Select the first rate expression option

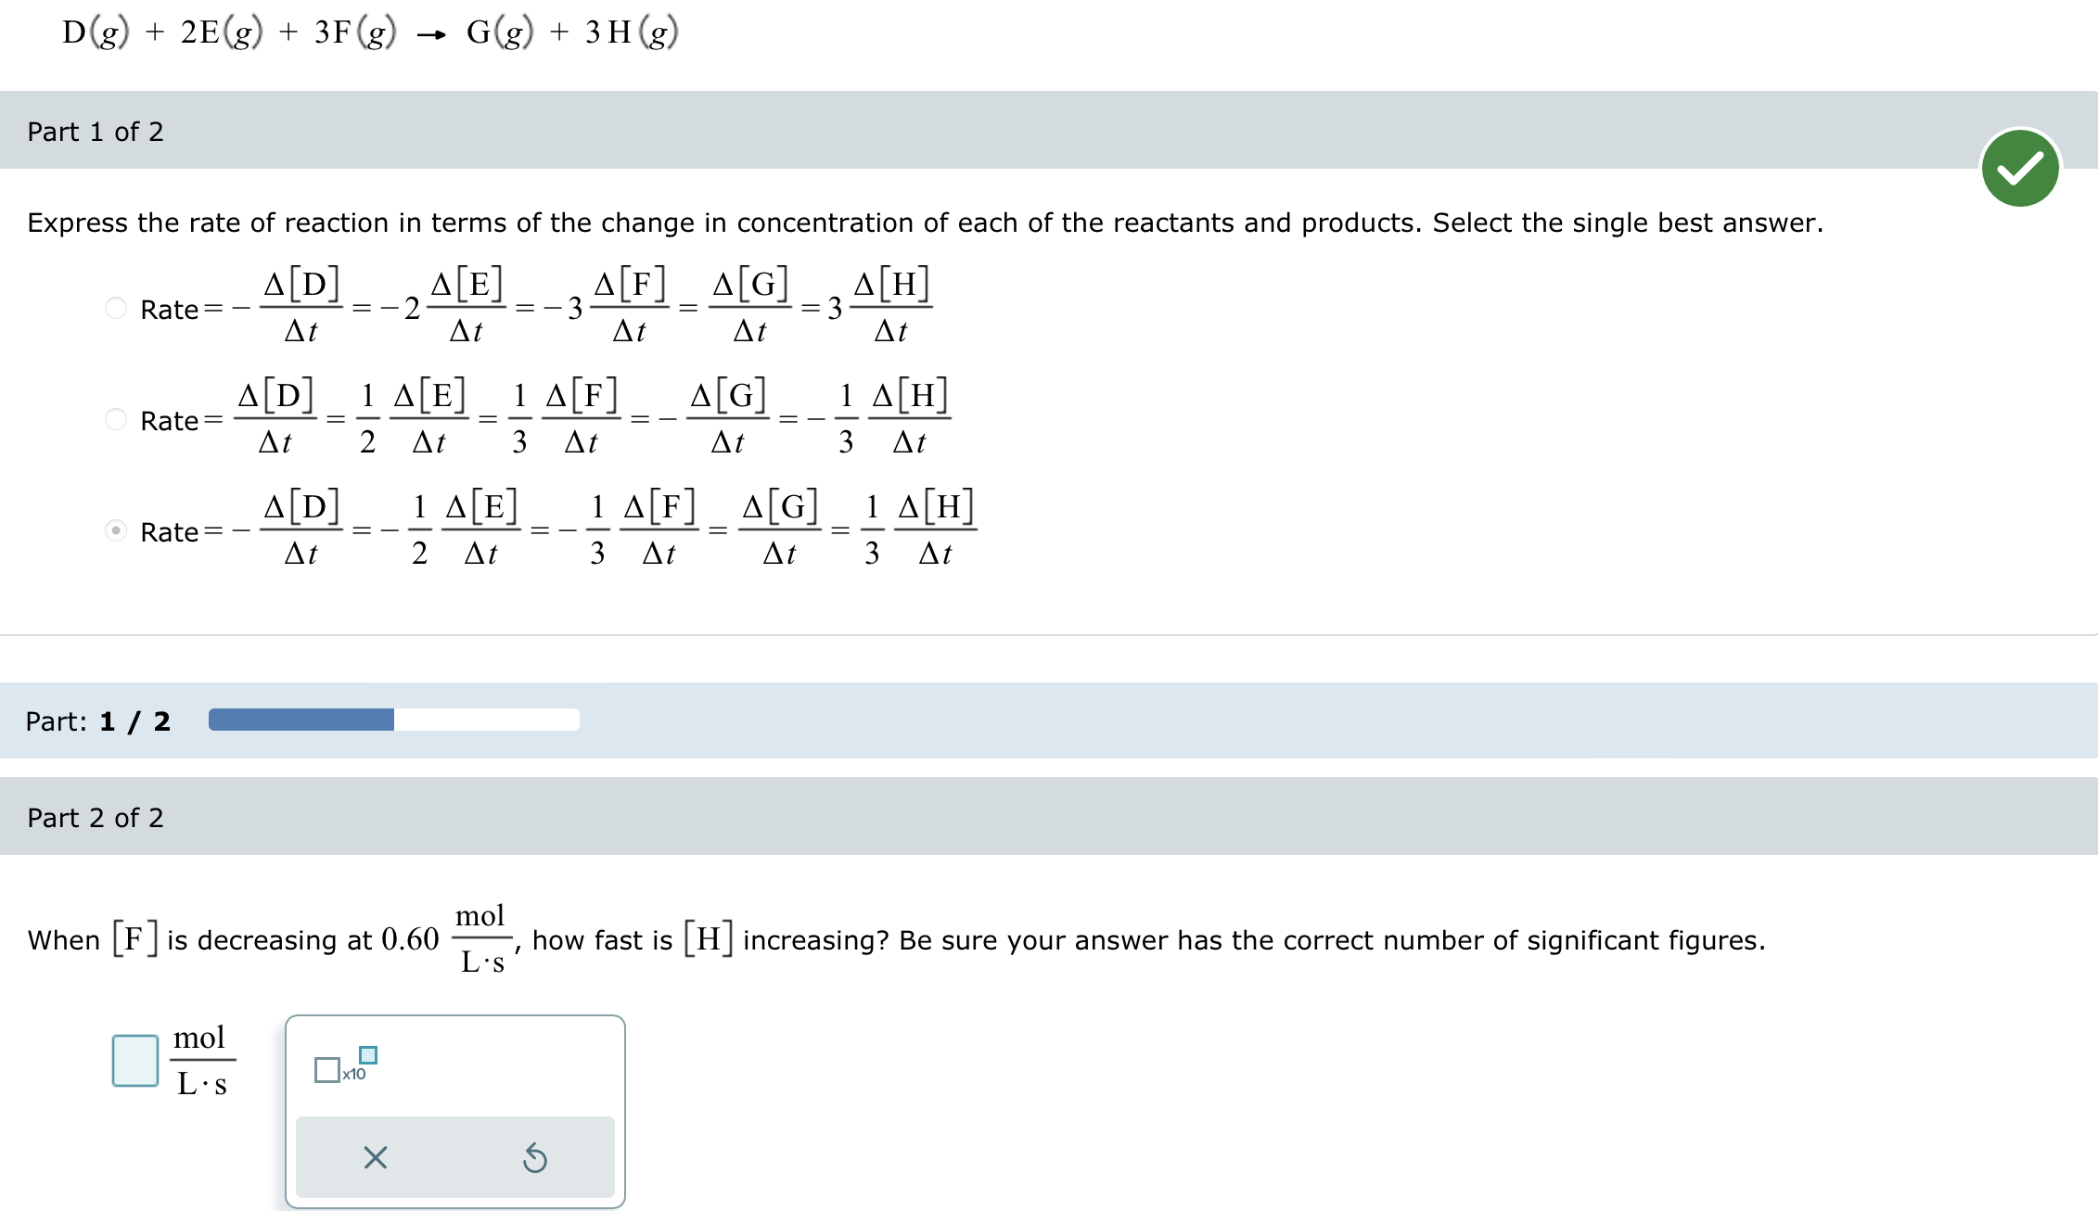[x=116, y=309]
